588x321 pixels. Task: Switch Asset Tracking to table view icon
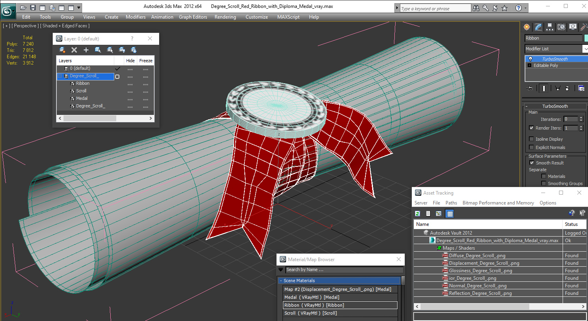[450, 214]
